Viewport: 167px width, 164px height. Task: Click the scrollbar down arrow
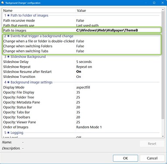pyautogui.click(x=163, y=136)
